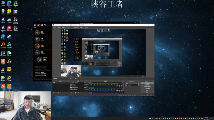Click 中路 champion portrait in League client
214x120 pixels.
coord(37,46)
